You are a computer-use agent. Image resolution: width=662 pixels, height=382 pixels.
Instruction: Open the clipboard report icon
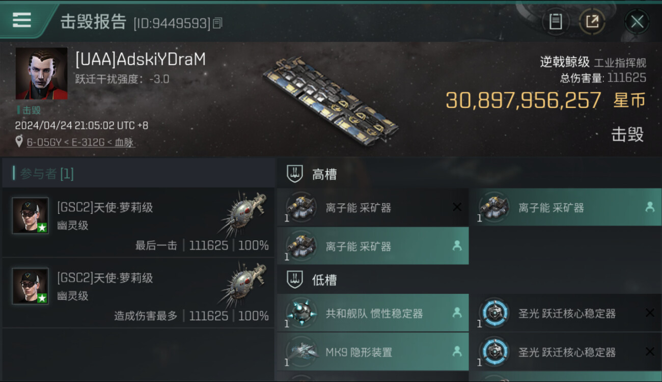point(556,21)
